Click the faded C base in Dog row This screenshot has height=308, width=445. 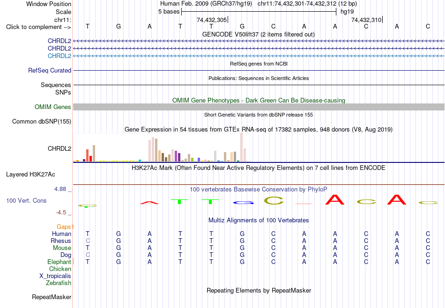(88, 255)
